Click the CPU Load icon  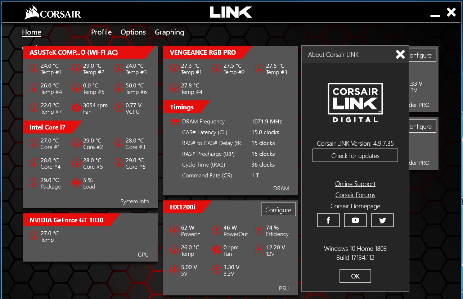click(x=76, y=182)
